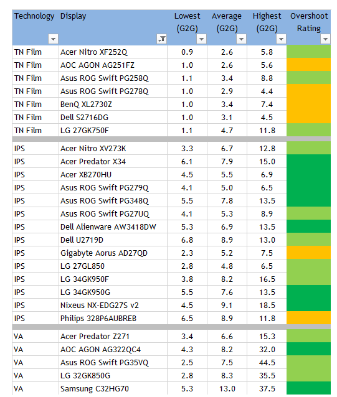337x397 pixels.
Task: Select IPS cell in Dell U2719D row
Action: [x=36, y=240]
